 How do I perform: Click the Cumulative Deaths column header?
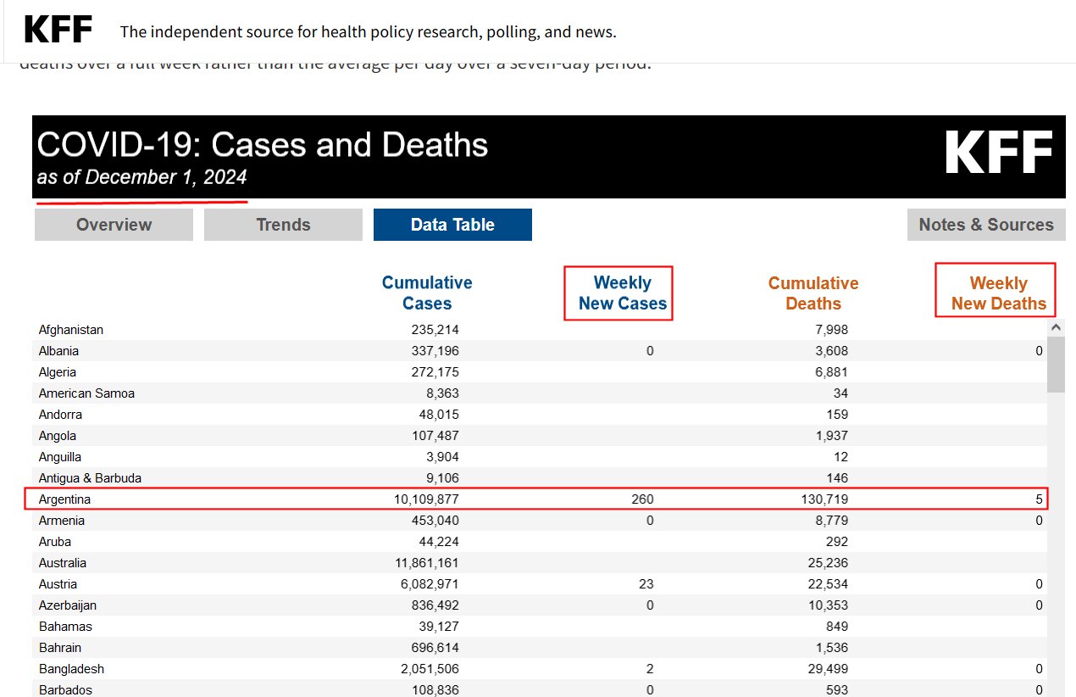813,293
